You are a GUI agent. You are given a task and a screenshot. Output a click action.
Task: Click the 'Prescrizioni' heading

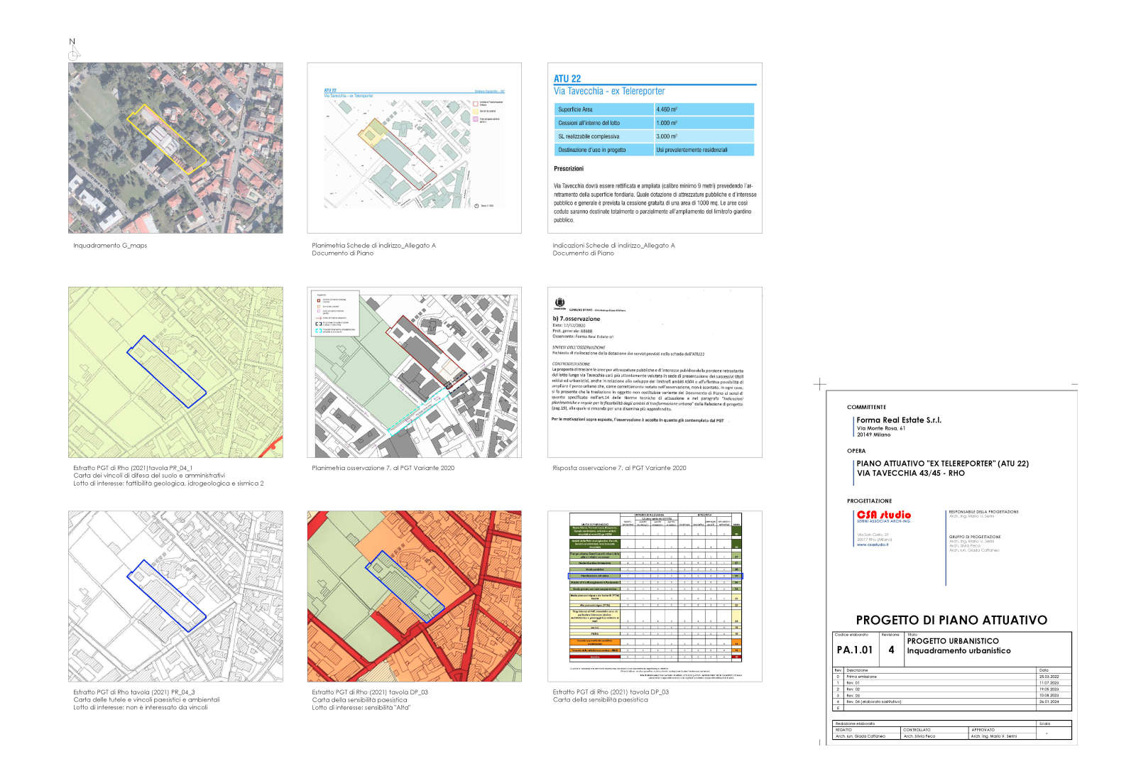[x=569, y=169]
